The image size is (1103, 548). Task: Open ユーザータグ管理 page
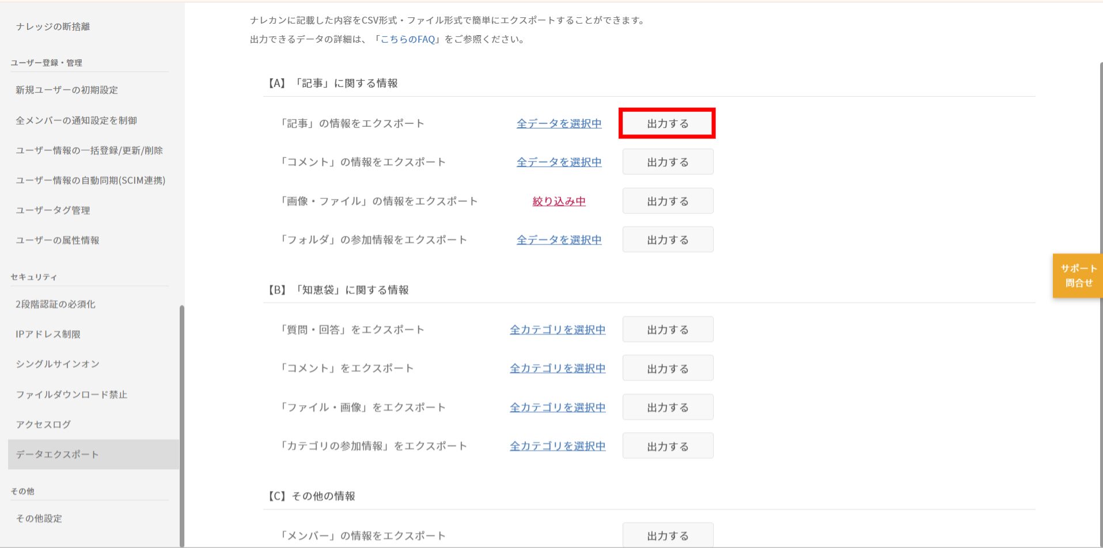53,210
